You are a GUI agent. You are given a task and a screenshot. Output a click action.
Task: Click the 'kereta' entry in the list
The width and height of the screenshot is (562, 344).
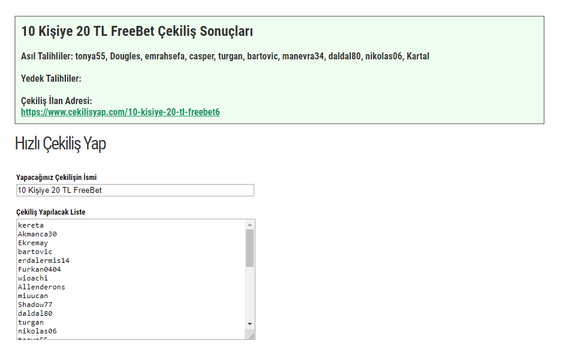(x=31, y=225)
